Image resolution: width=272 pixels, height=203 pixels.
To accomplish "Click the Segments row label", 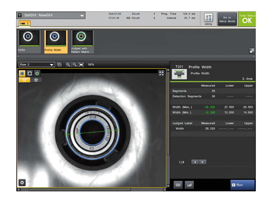I will point(180,91).
